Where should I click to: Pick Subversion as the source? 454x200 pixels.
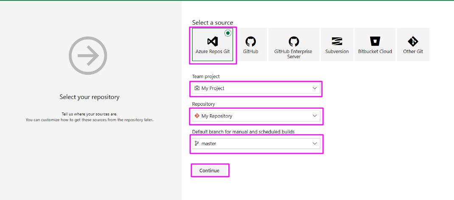coord(337,45)
